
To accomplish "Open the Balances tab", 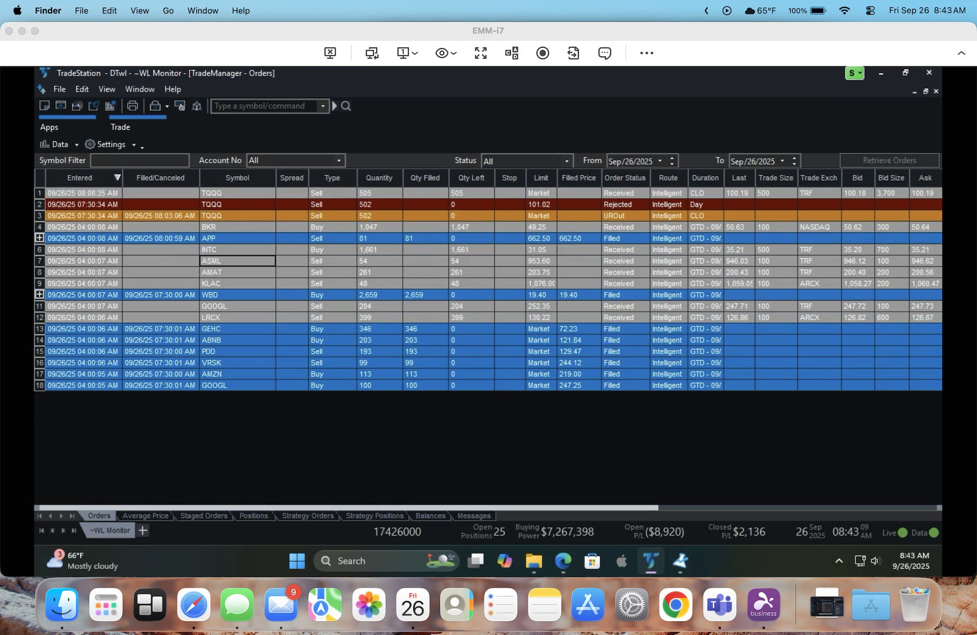I will [430, 515].
